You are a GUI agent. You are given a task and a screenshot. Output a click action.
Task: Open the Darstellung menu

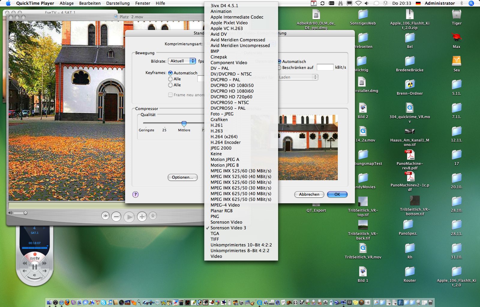tap(118, 3)
